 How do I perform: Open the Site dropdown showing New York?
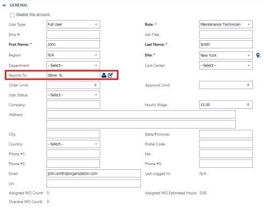tap(226, 55)
